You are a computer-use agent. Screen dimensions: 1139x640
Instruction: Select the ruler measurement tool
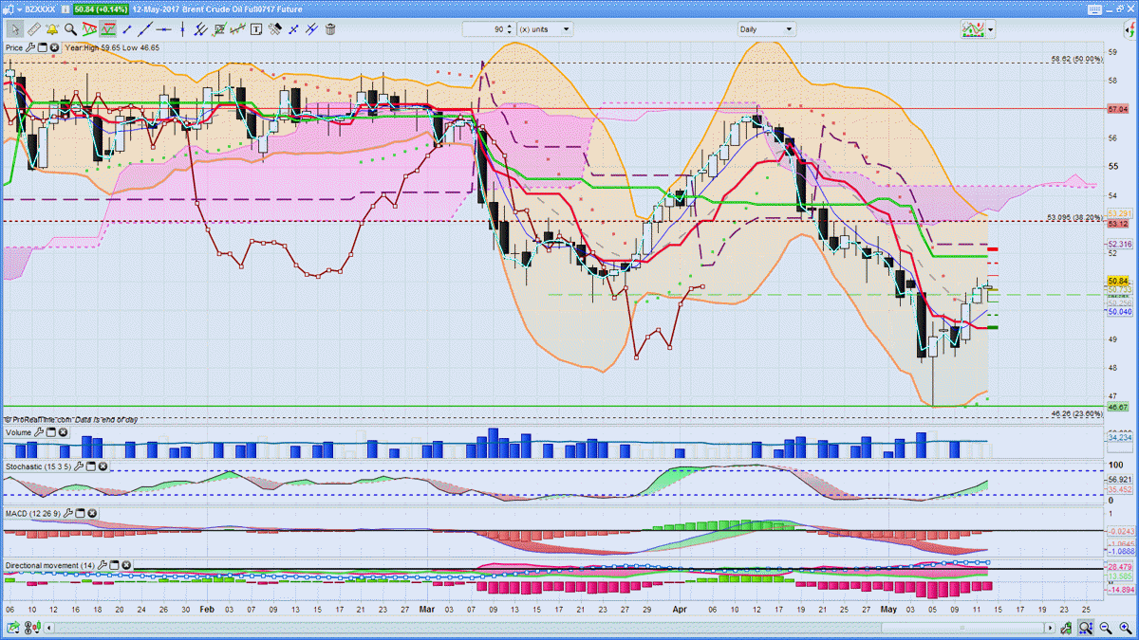[32, 29]
